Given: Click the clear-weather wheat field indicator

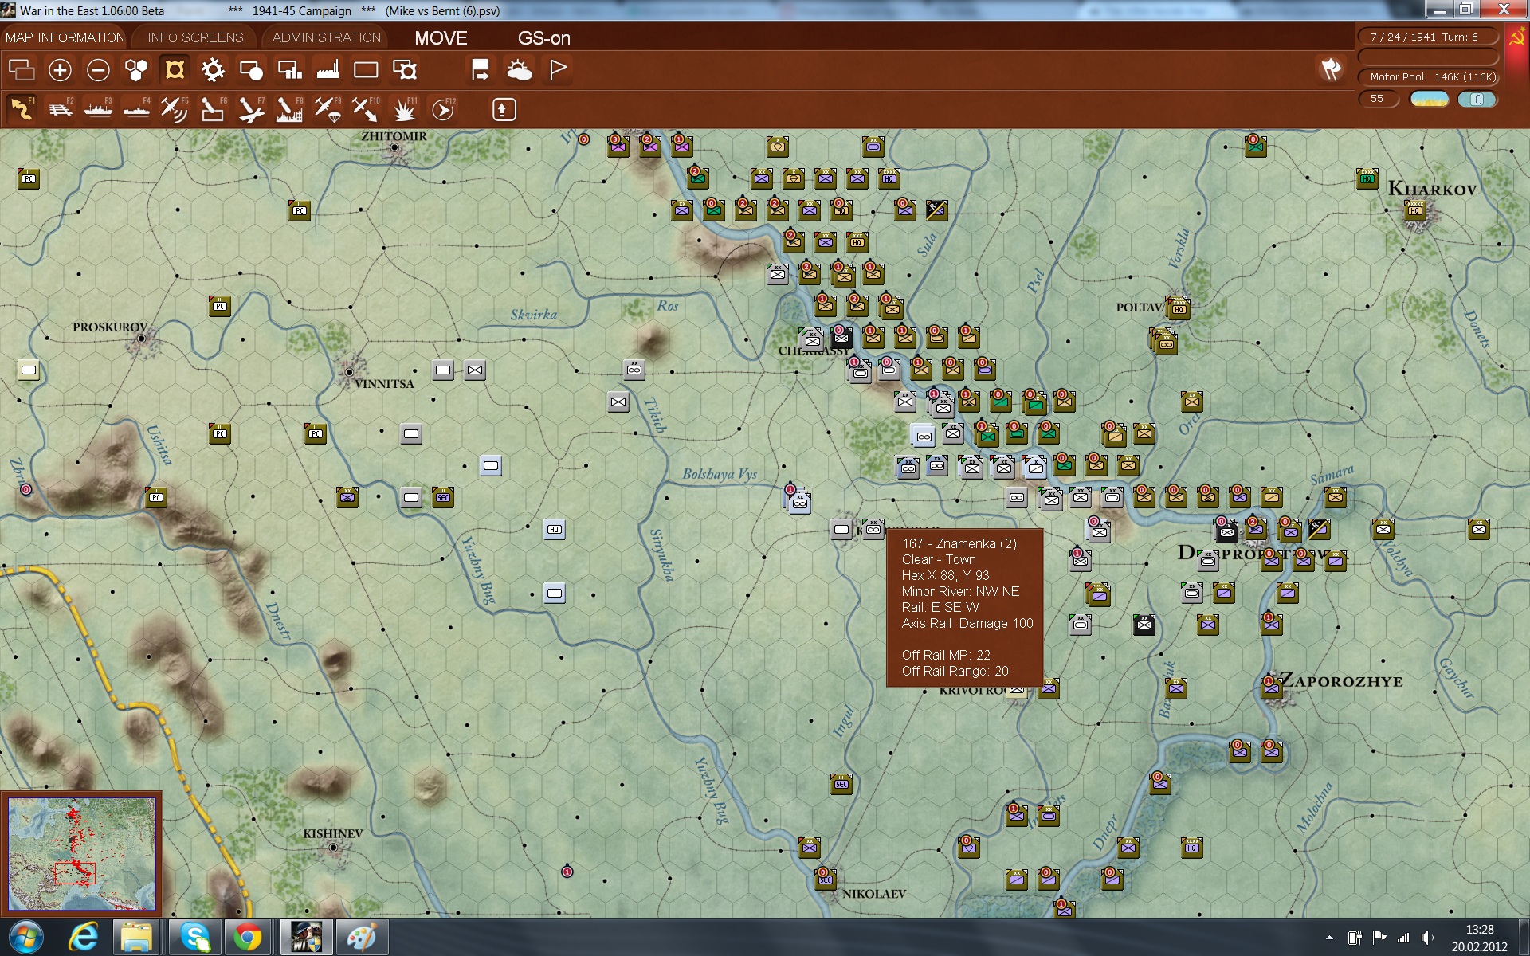Looking at the screenshot, I should click(1429, 100).
